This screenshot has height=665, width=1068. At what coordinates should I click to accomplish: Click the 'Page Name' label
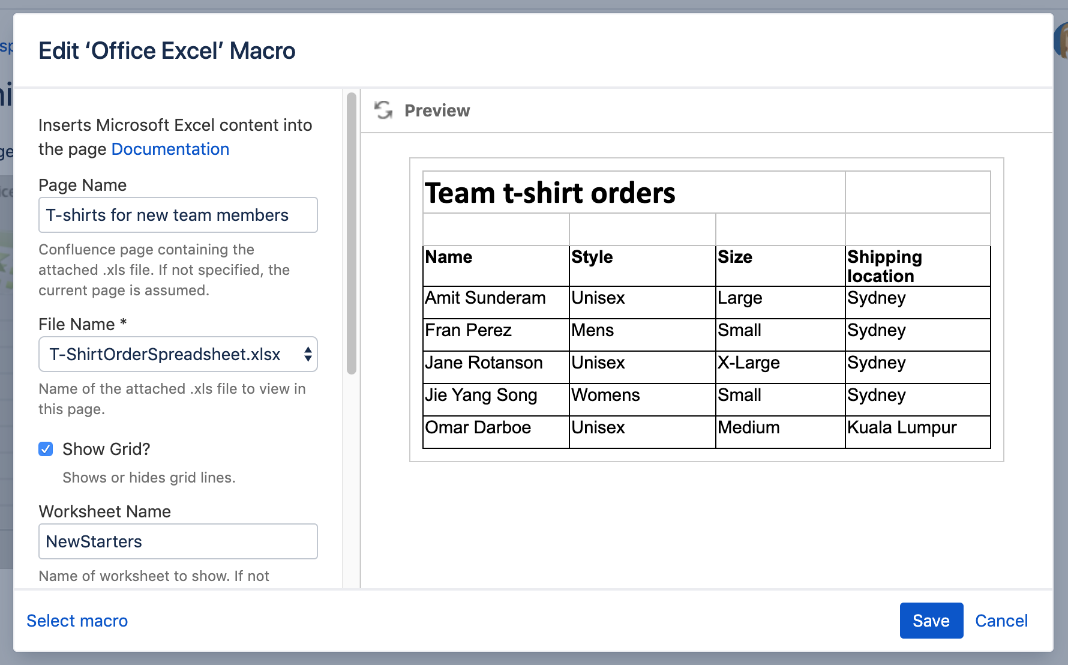(x=83, y=185)
